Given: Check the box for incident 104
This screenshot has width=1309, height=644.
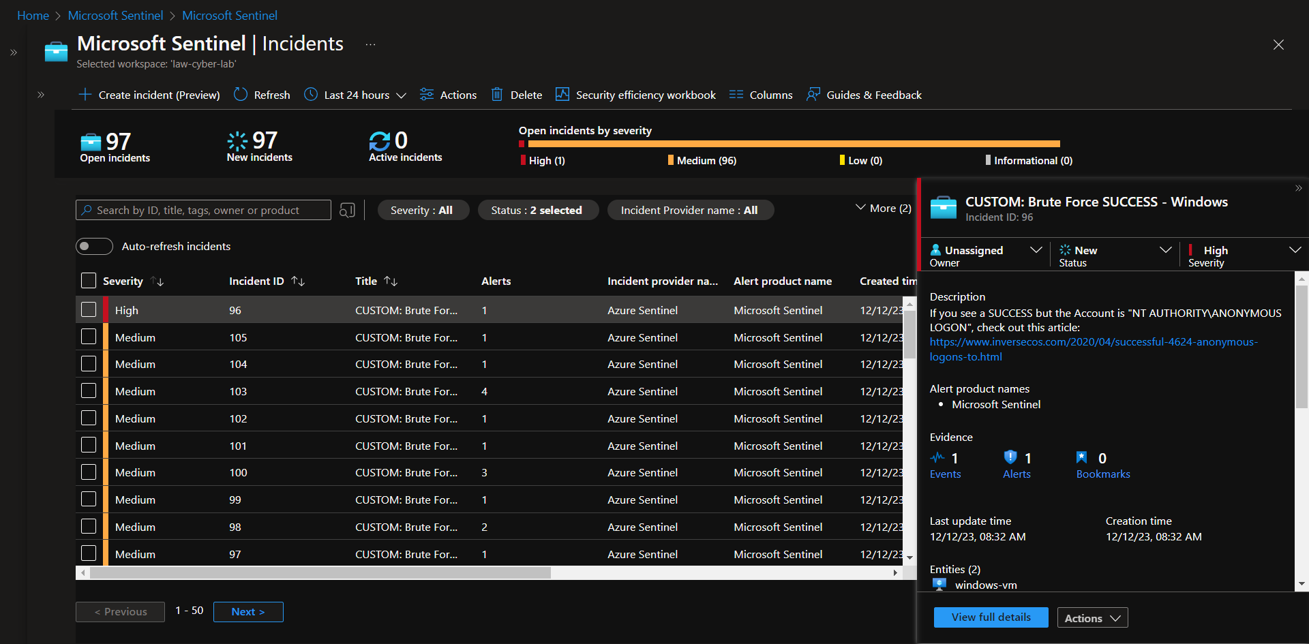Looking at the screenshot, I should coord(89,364).
